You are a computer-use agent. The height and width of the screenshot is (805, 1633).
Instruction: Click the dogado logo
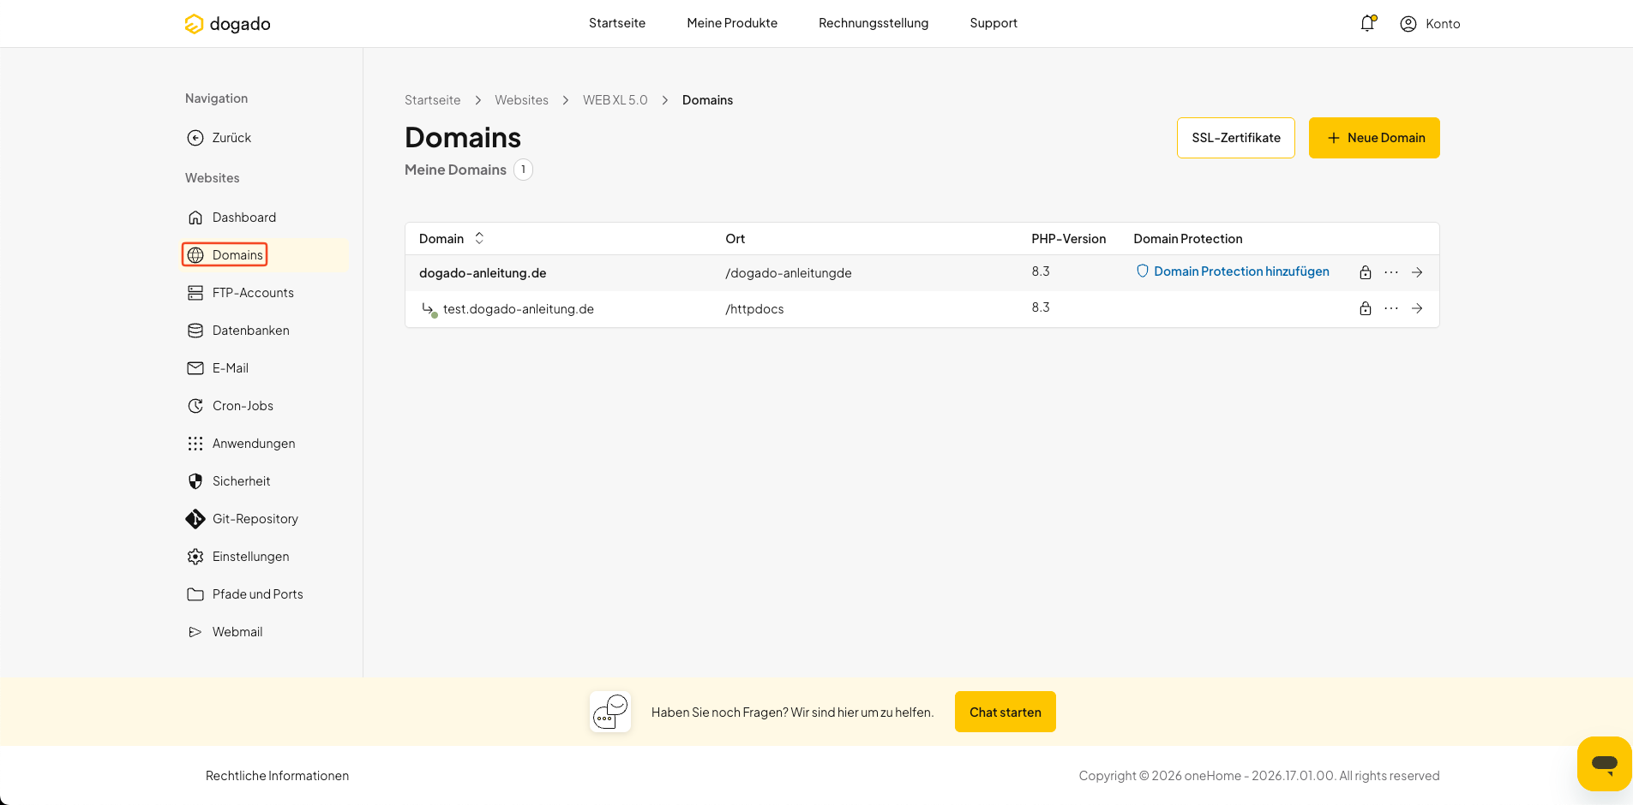tap(227, 24)
